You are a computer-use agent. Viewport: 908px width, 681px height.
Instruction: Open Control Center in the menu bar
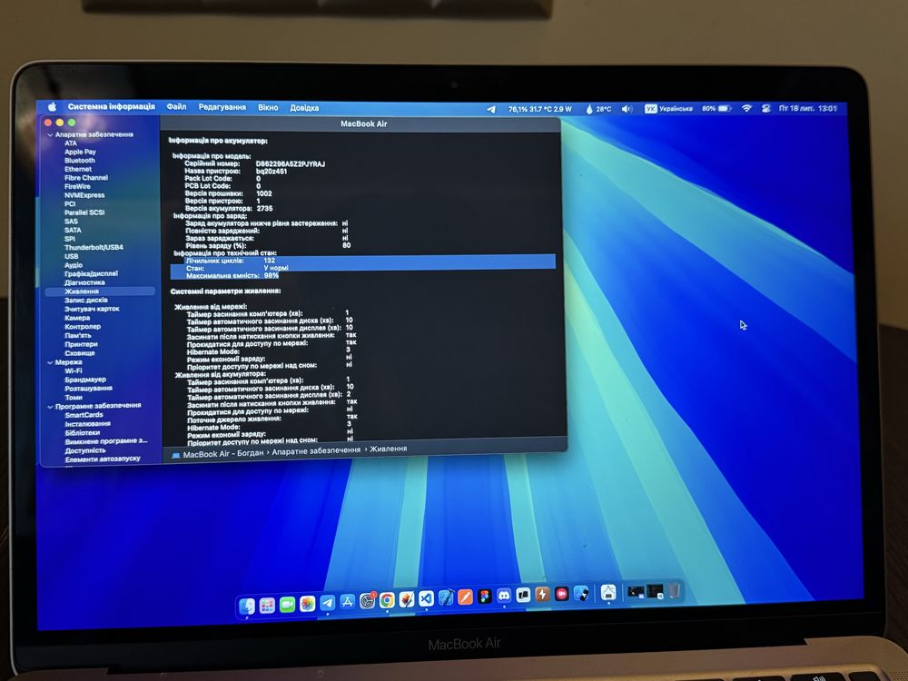pos(766,108)
